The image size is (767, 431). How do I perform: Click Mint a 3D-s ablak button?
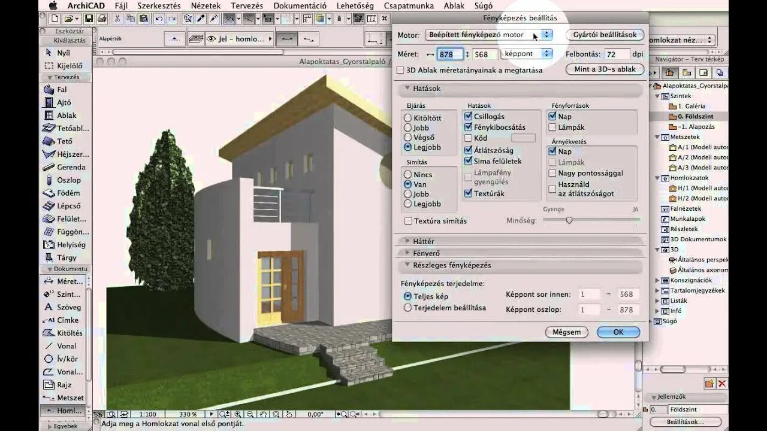point(605,69)
